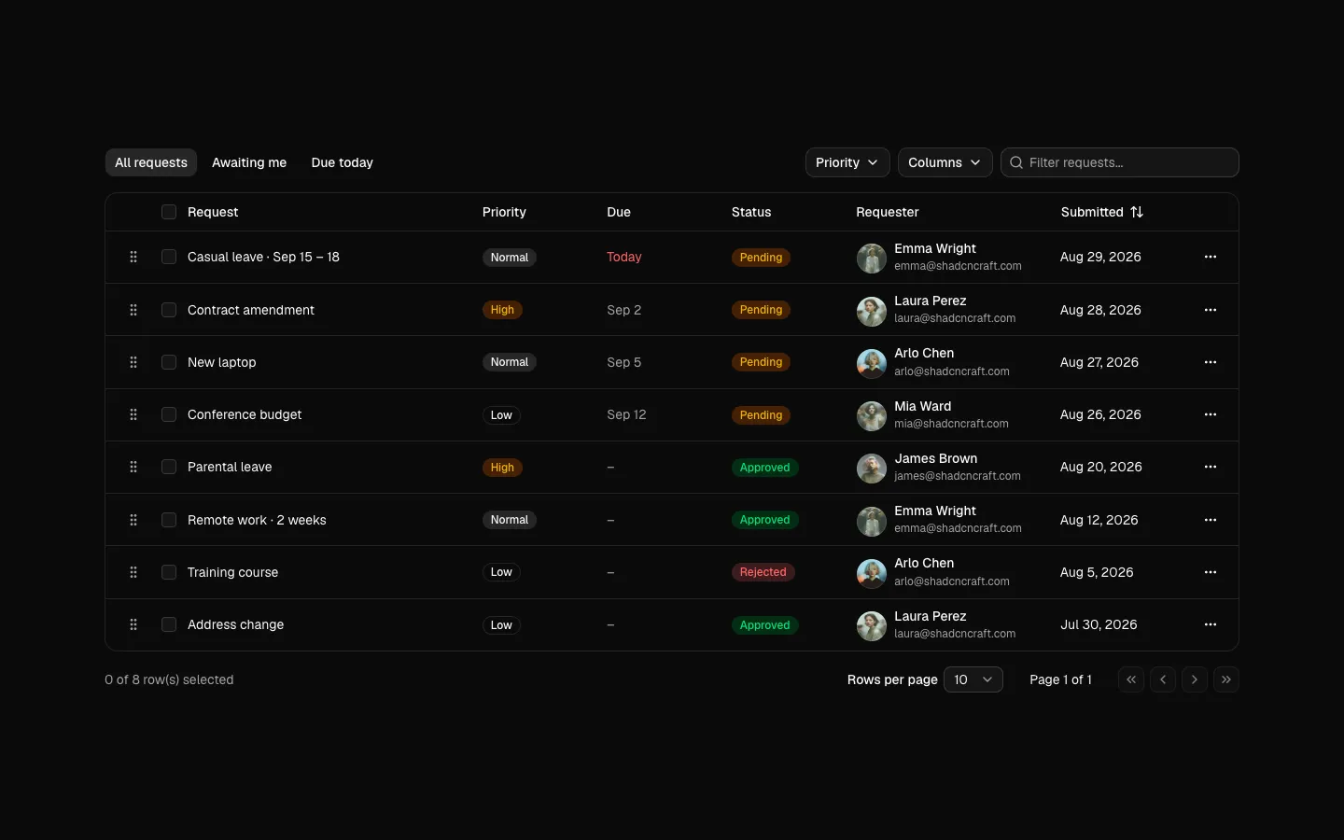Check the Casual leave row checkbox
This screenshot has height=840, width=1344.
169,257
